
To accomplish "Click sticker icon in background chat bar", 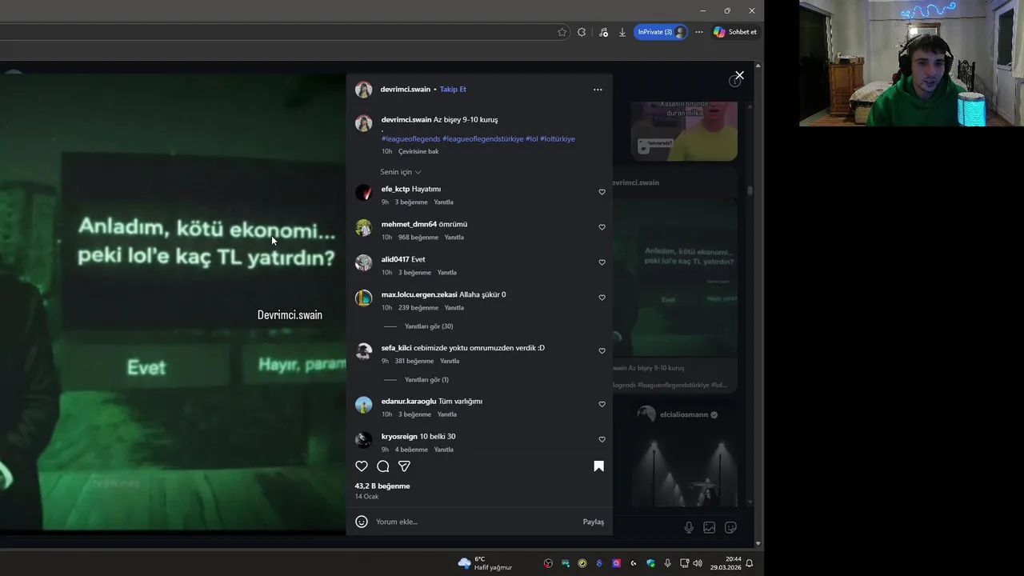I will [730, 527].
